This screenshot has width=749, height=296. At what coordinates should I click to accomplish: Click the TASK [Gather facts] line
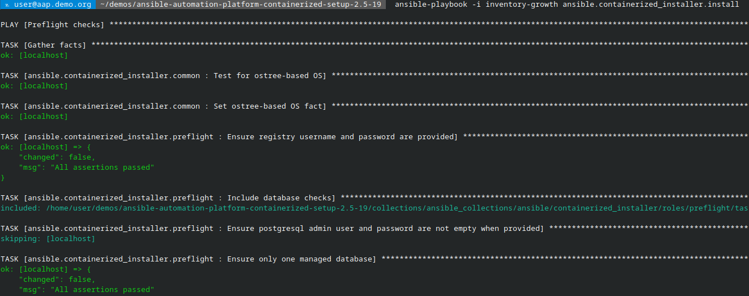pyautogui.click(x=44, y=45)
